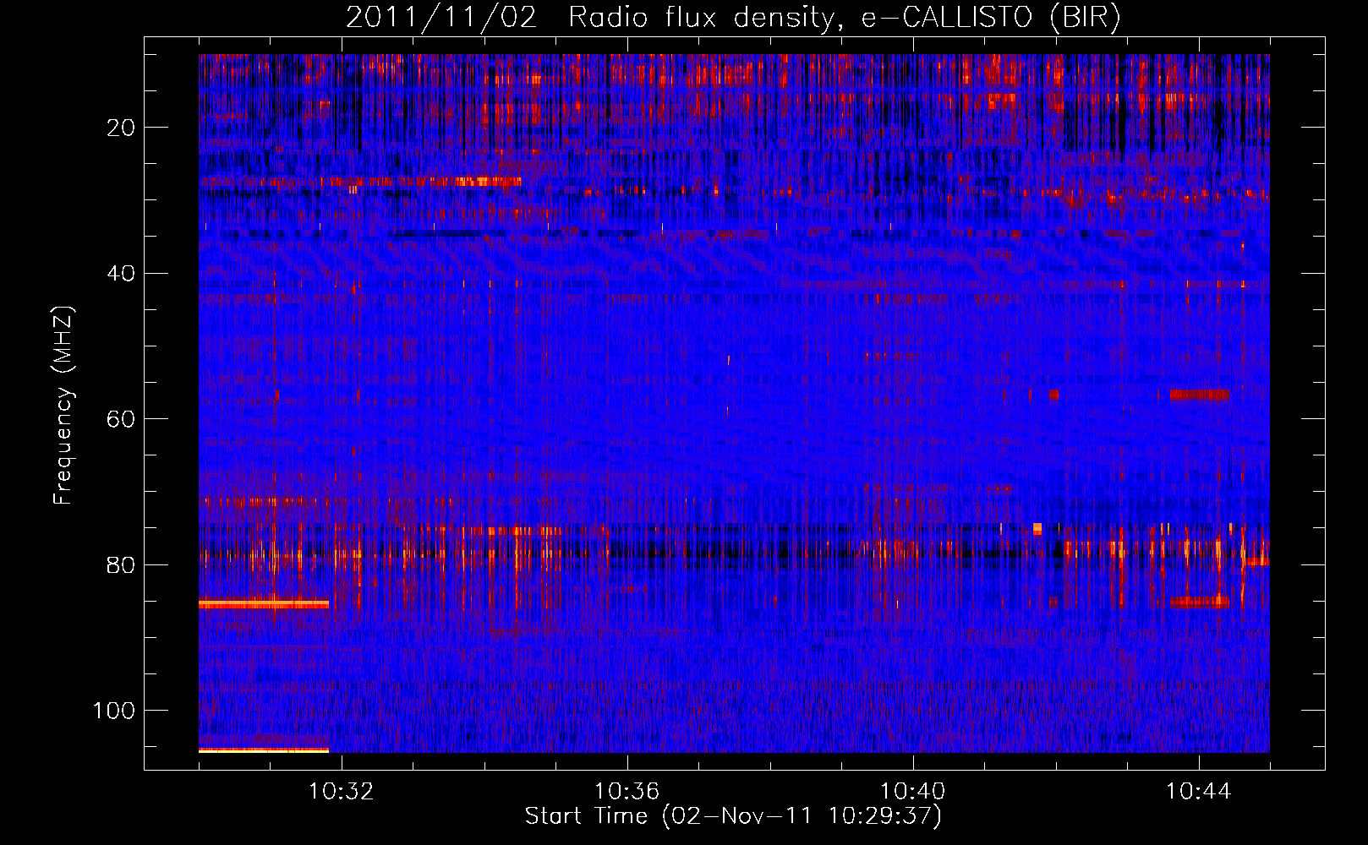Click the 10:36 time tick label
1368x845 pixels.
click(x=627, y=792)
